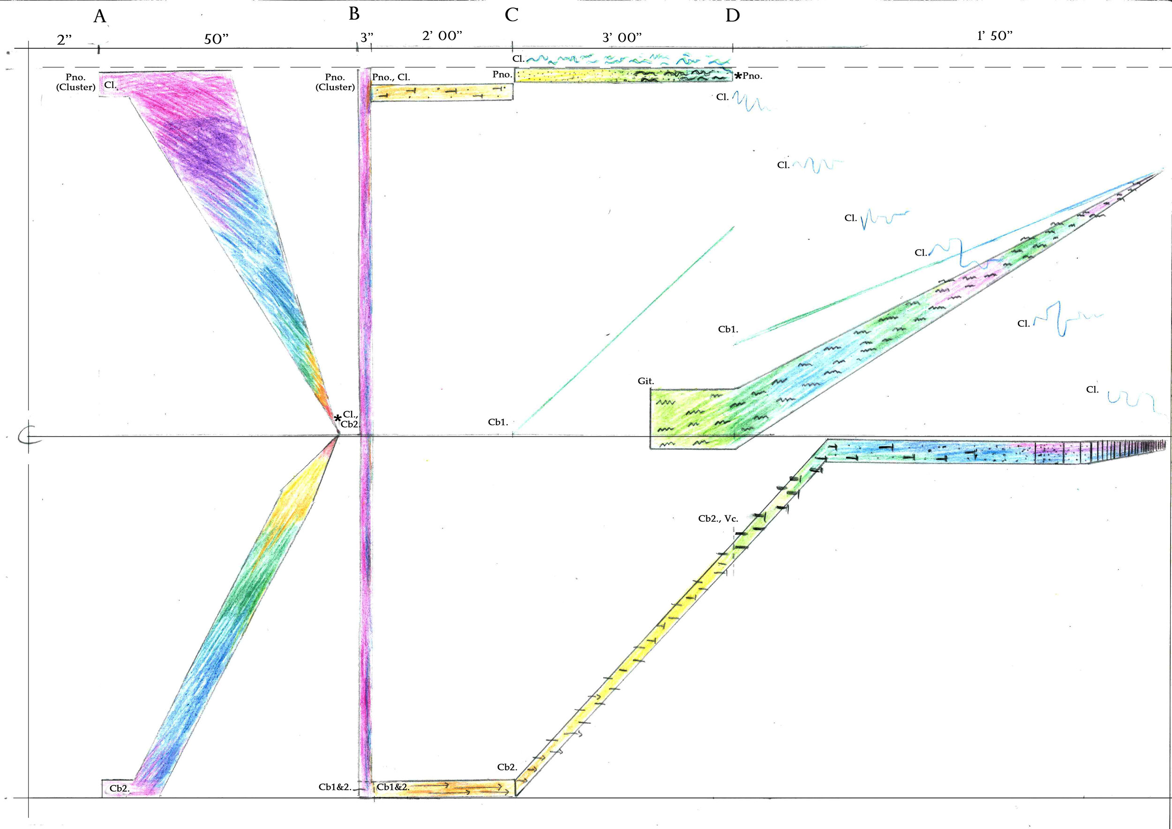Click the Cb2. label above the orange bar's end
This screenshot has height=829, width=1172.
click(507, 767)
